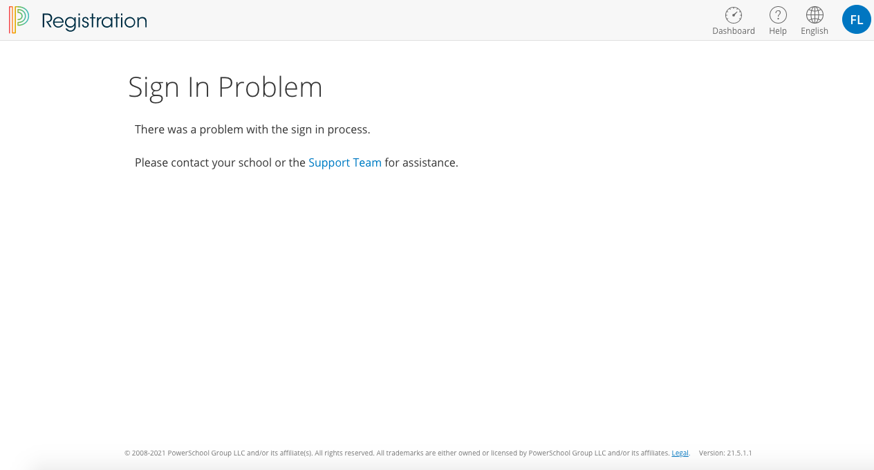The width and height of the screenshot is (874, 470).
Task: Click the 'for assistance' text after link
Action: pos(421,162)
